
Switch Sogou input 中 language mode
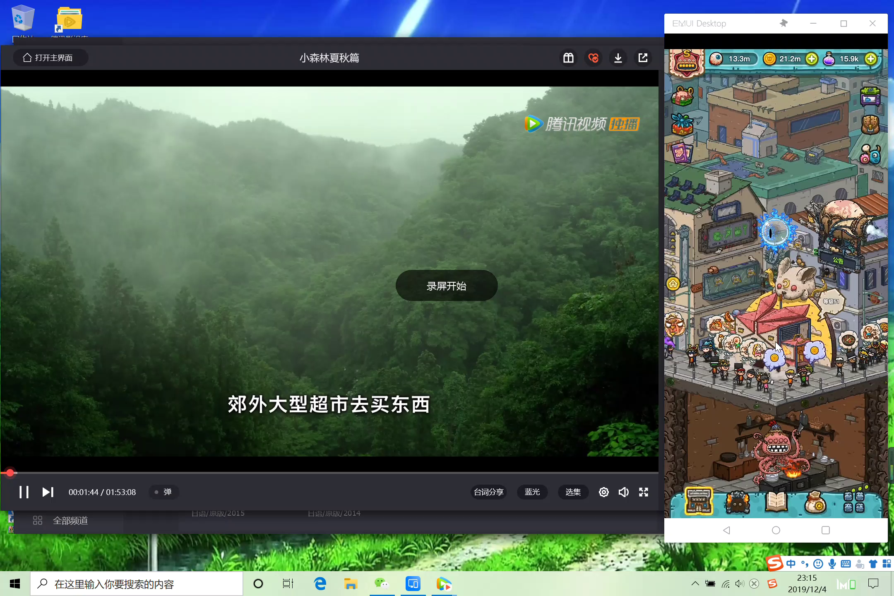pyautogui.click(x=791, y=564)
